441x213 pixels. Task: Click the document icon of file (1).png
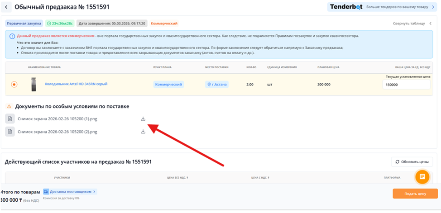[x=10, y=119]
